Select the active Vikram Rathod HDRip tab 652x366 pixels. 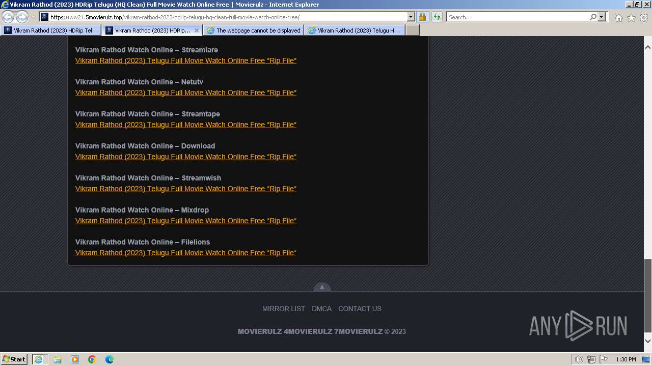click(x=148, y=30)
